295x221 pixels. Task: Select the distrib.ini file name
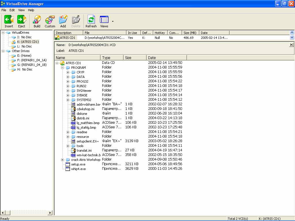pos(83,118)
